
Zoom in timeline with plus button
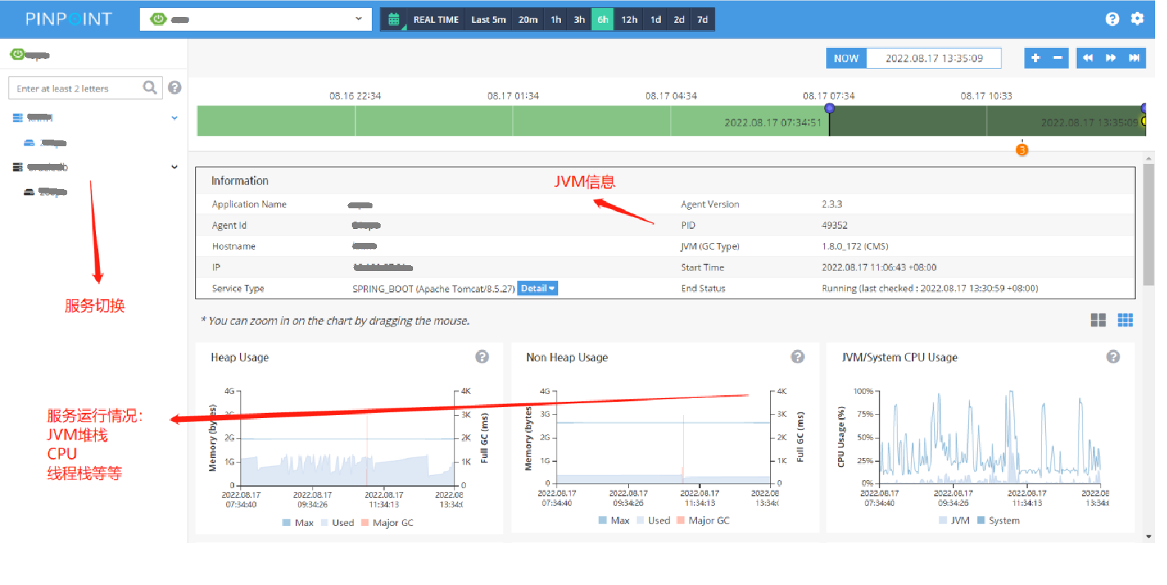(x=1035, y=58)
